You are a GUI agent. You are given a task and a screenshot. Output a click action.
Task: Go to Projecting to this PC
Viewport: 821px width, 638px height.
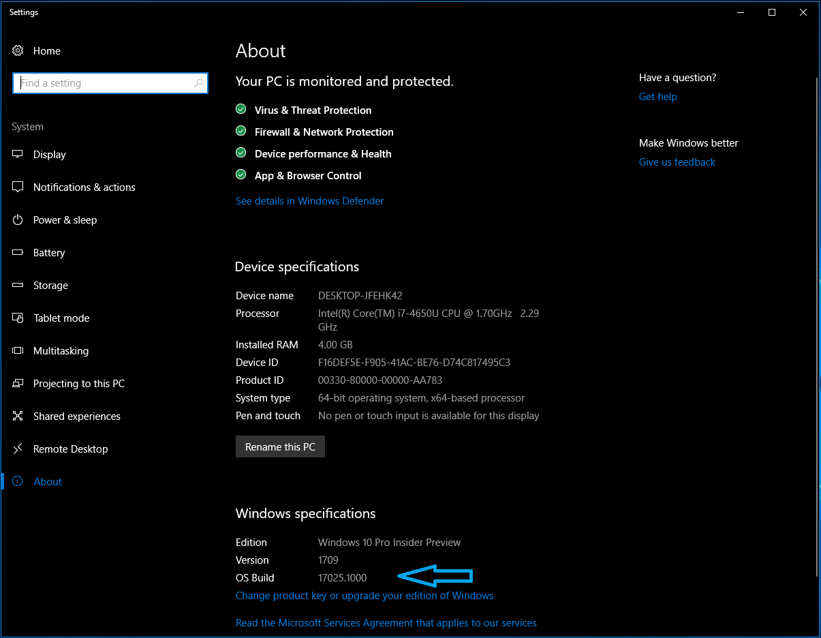click(x=78, y=384)
